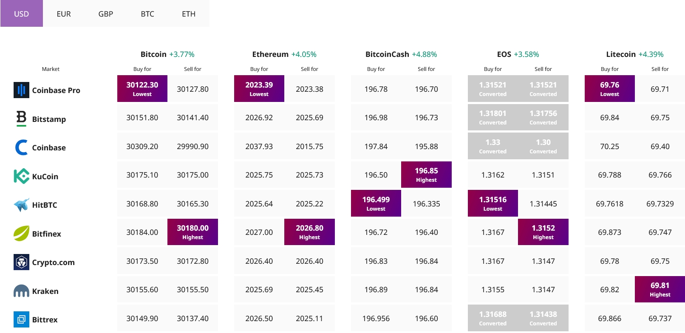Click the Bitstamp logo icon
Image resolution: width=685 pixels, height=333 pixels.
coord(21,119)
